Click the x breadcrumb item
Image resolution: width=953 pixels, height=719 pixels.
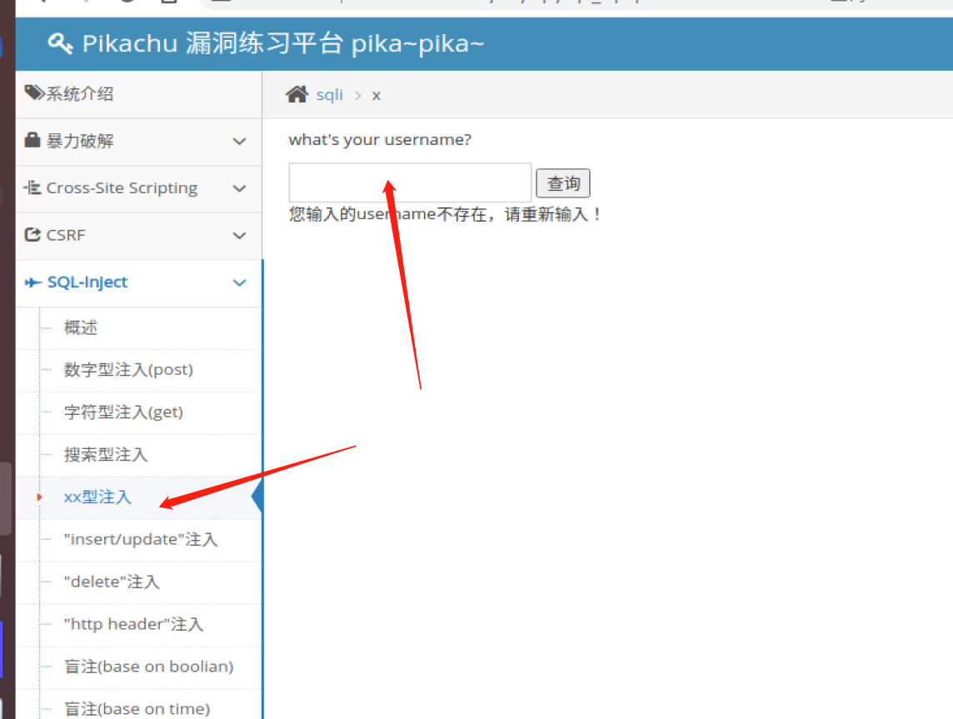(x=377, y=96)
